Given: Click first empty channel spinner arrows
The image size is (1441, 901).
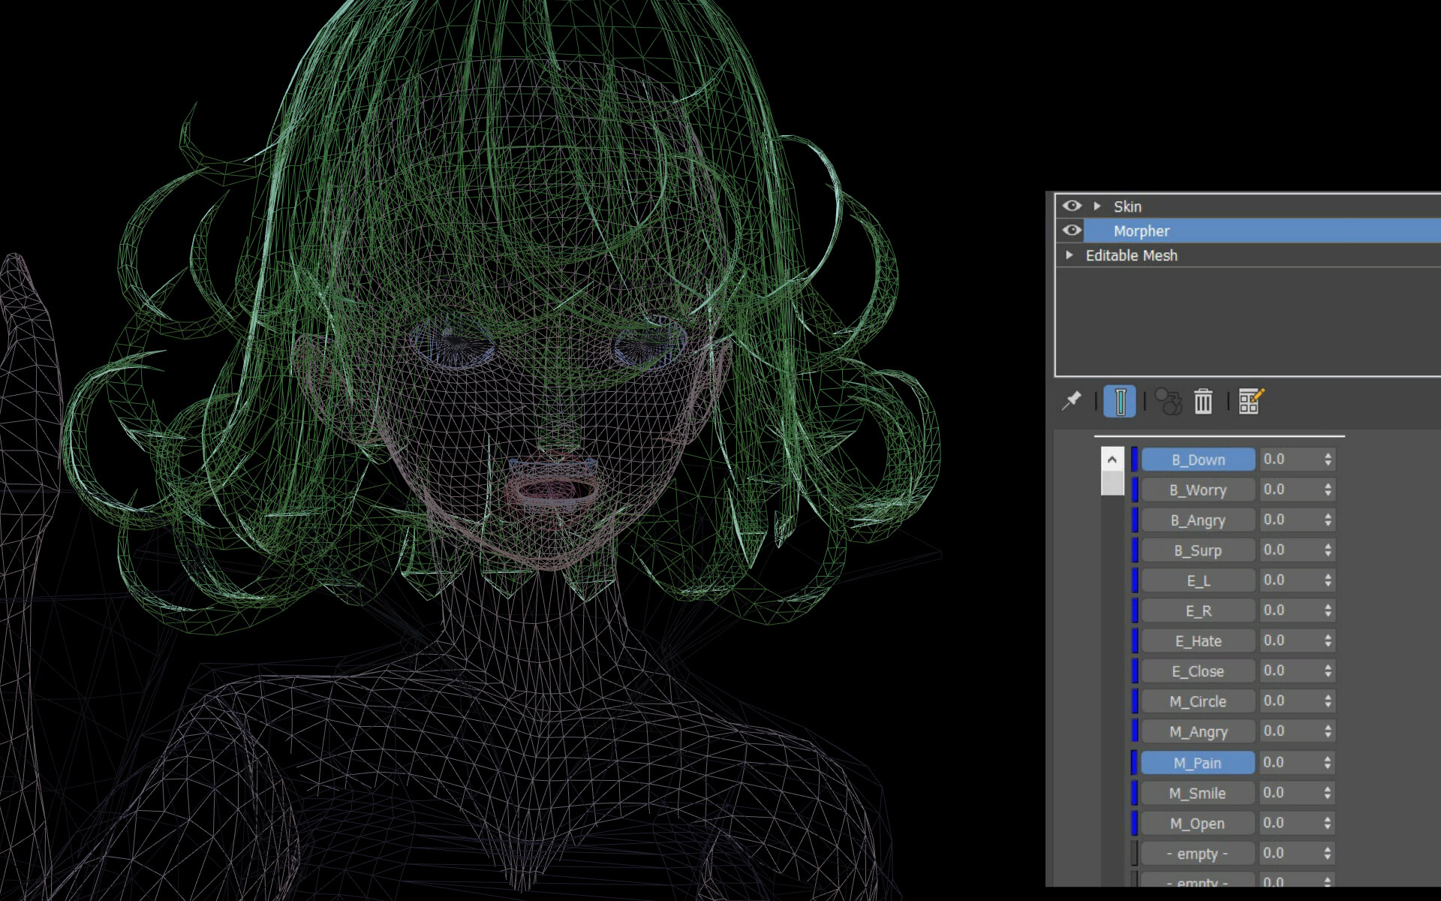Looking at the screenshot, I should click(x=1328, y=853).
